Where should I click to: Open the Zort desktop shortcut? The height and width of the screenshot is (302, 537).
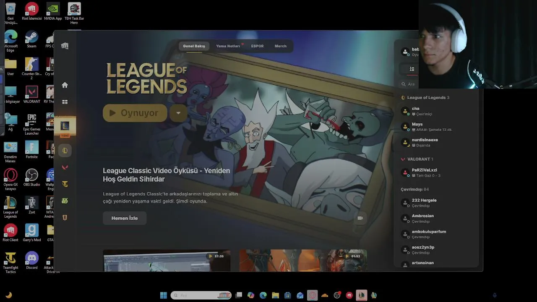click(x=31, y=206)
